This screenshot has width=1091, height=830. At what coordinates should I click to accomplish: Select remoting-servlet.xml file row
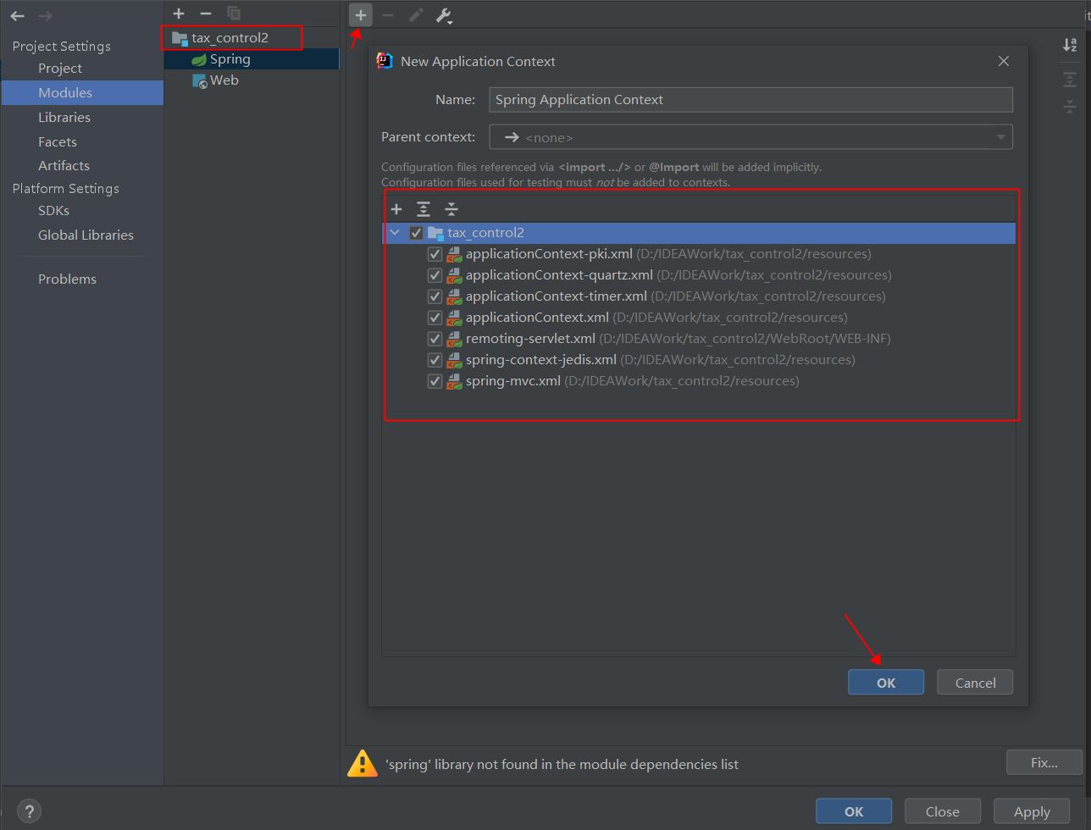point(699,339)
